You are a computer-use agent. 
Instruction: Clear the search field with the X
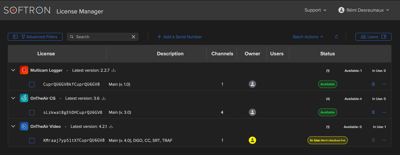pyautogui.click(x=133, y=37)
